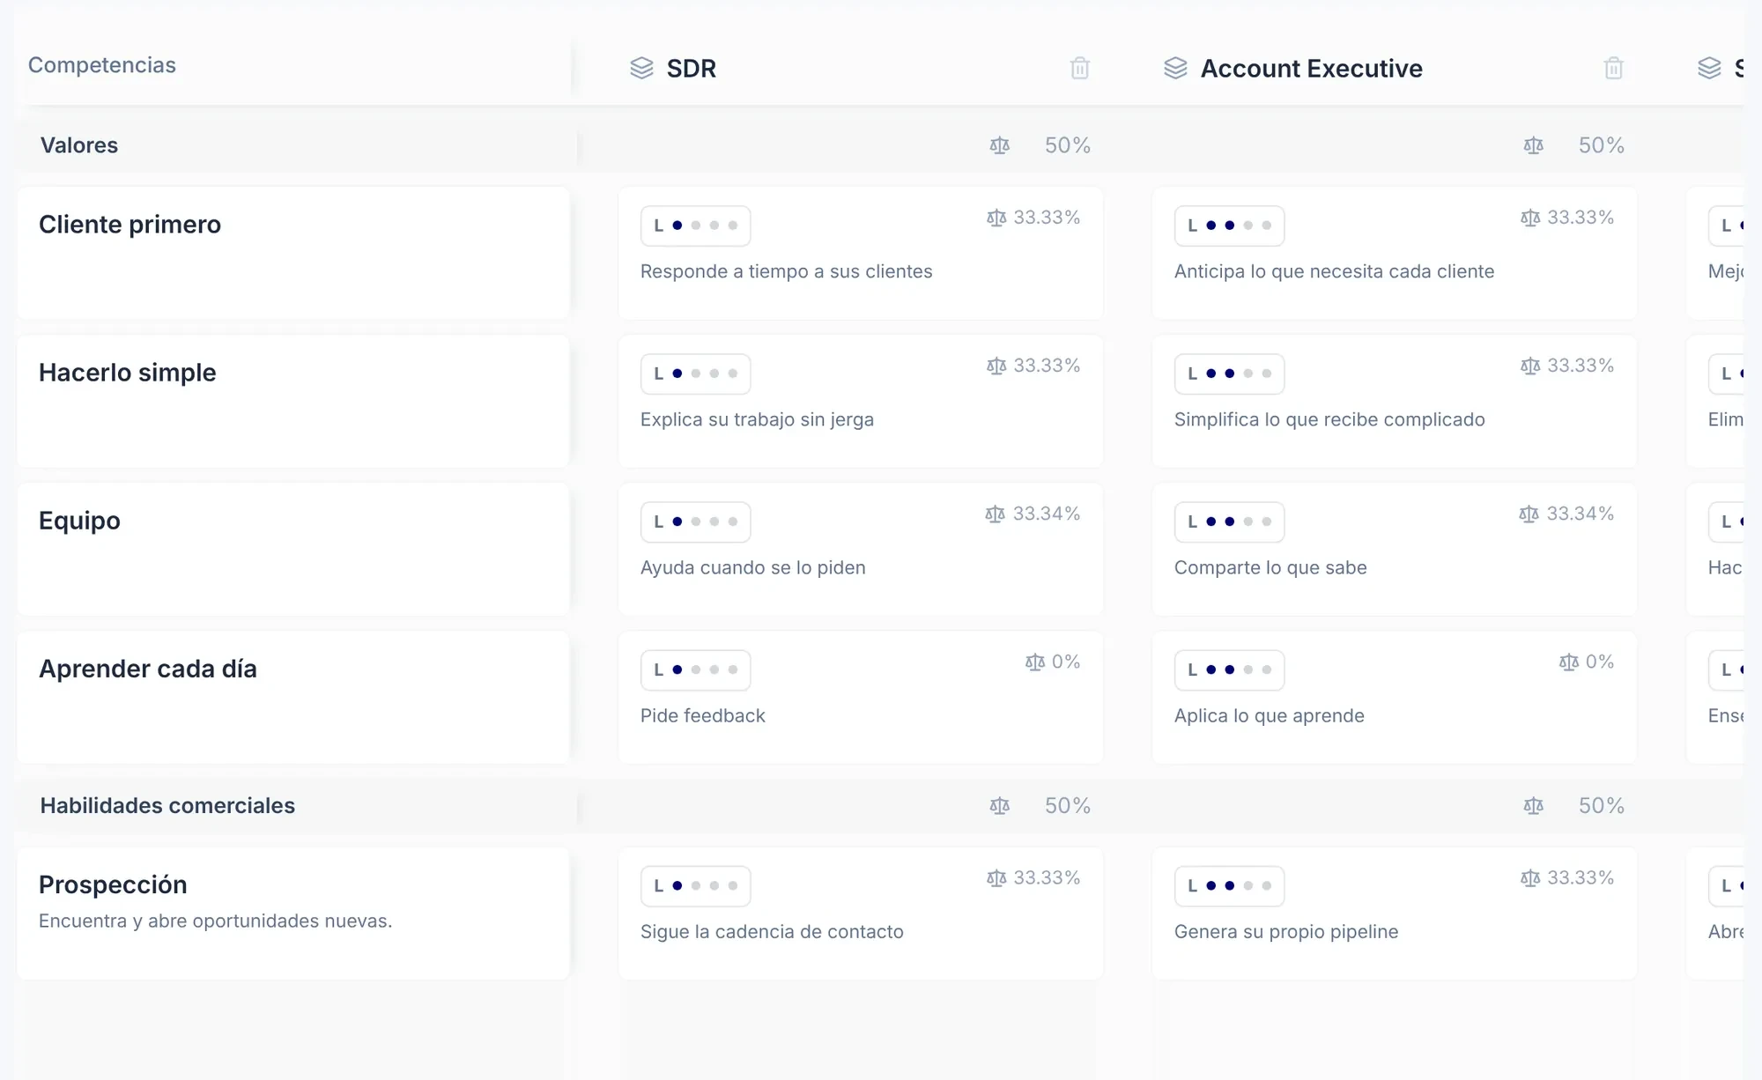Click scale icon on SDR Aprender cada día card
This screenshot has height=1080, width=1762.
(1034, 662)
